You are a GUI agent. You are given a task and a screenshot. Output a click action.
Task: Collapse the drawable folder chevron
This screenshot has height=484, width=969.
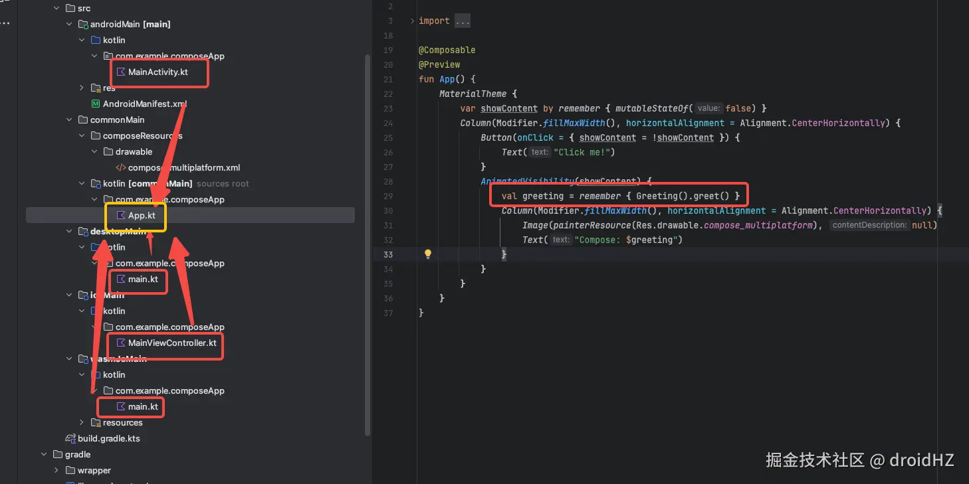coord(94,151)
